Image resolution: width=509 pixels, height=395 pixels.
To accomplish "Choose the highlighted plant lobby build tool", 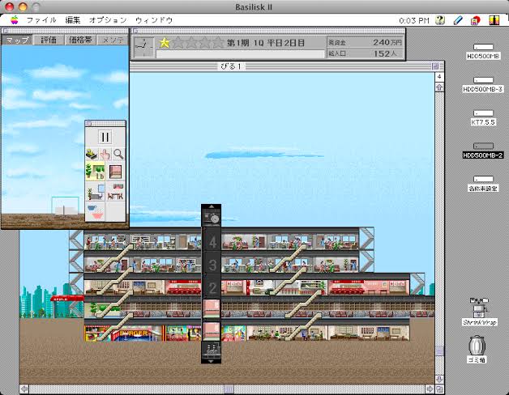I will 95,172.
